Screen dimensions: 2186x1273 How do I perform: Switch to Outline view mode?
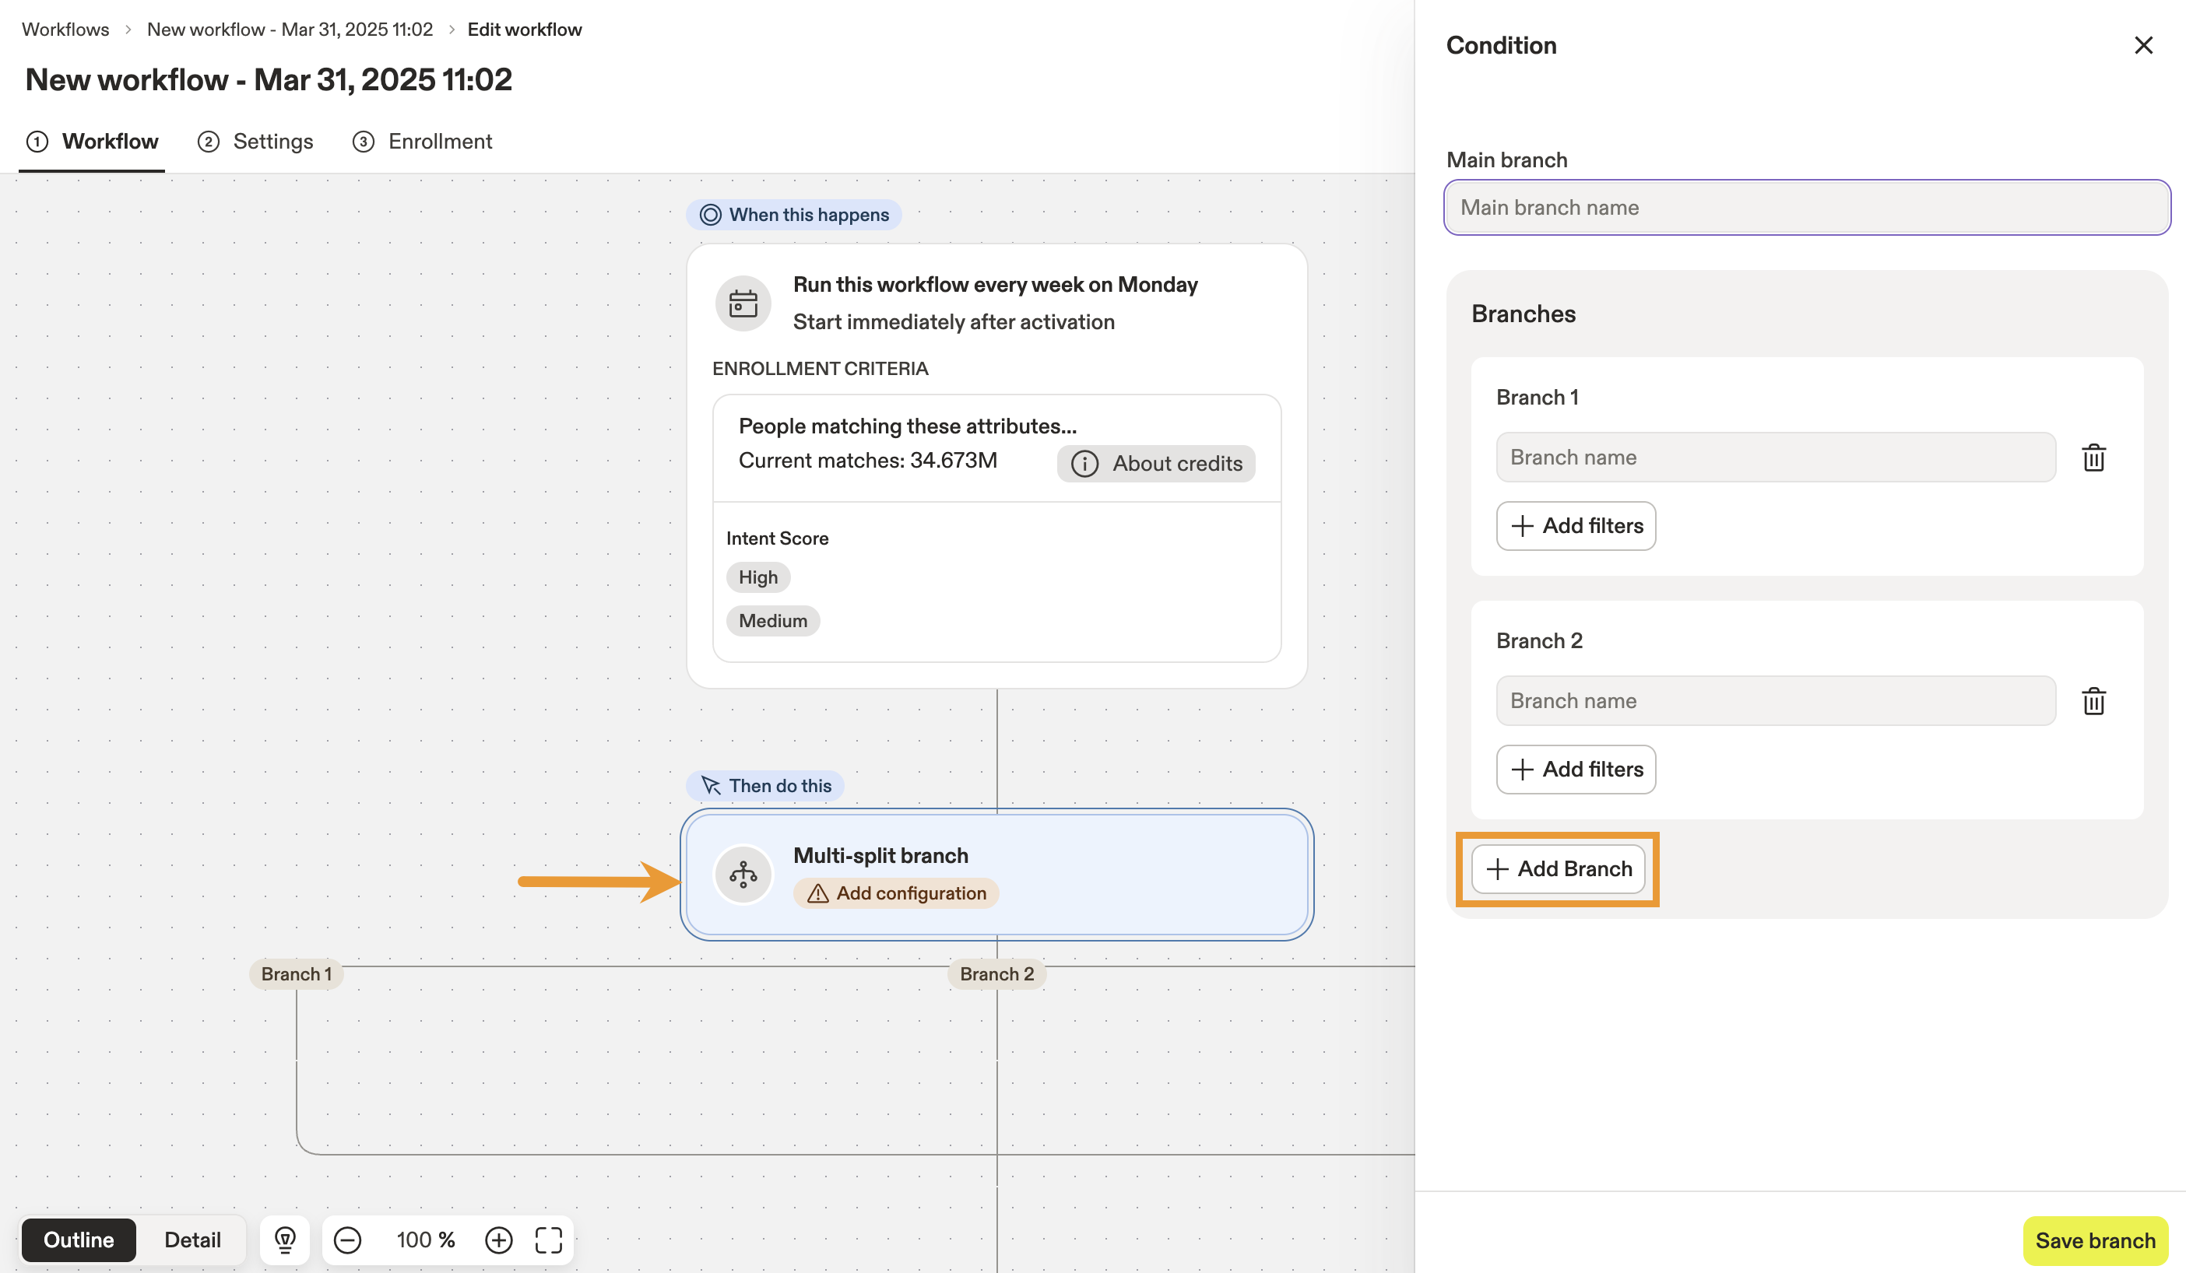click(x=78, y=1240)
